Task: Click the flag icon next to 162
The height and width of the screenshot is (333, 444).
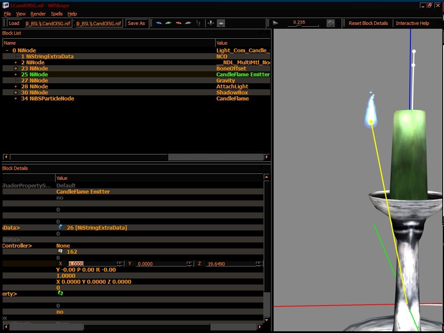Action: [60, 251]
